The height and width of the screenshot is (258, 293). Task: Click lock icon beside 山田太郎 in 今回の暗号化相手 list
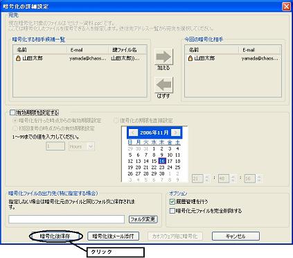point(190,58)
